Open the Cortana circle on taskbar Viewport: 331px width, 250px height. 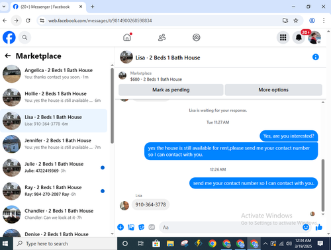125,243
